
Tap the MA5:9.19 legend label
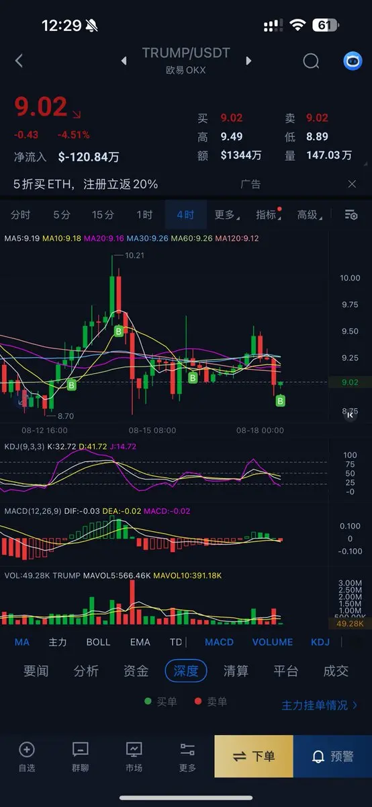click(x=21, y=238)
